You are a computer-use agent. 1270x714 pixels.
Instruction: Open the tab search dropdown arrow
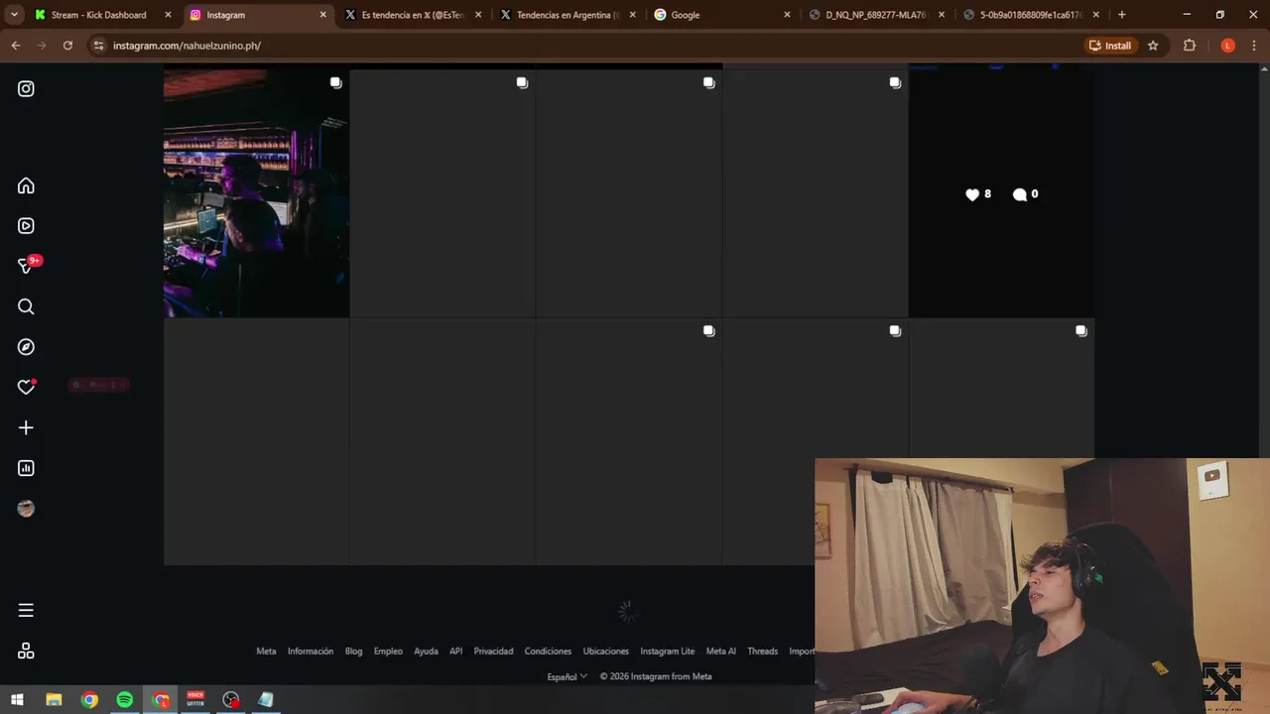coord(14,15)
